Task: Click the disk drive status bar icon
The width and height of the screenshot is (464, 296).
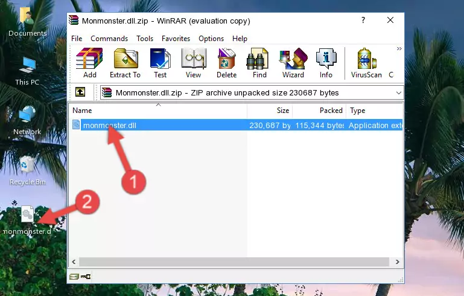Action: pyautogui.click(x=74, y=277)
